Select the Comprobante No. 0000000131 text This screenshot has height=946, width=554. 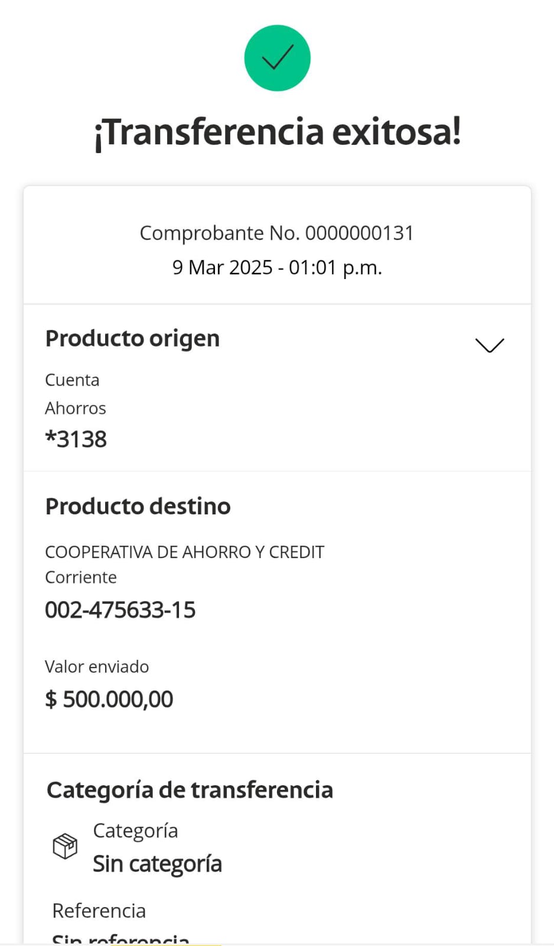276,233
